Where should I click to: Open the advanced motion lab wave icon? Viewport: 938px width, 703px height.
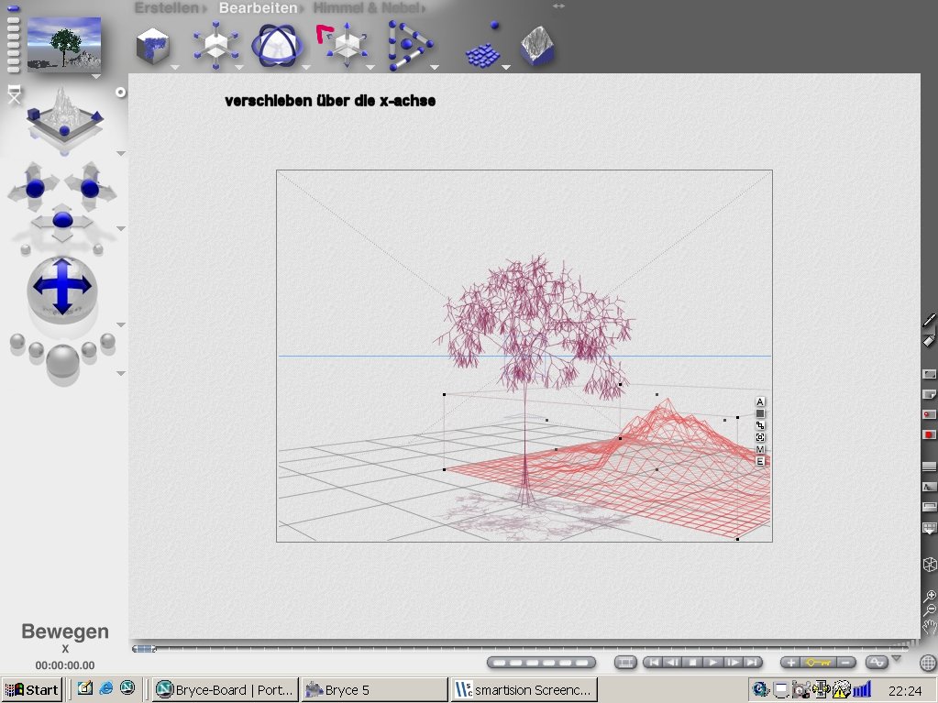877,663
